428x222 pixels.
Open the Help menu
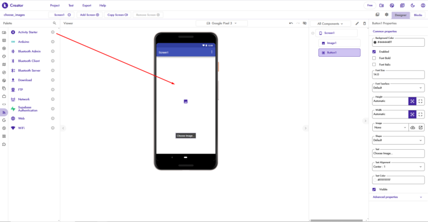[103, 6]
